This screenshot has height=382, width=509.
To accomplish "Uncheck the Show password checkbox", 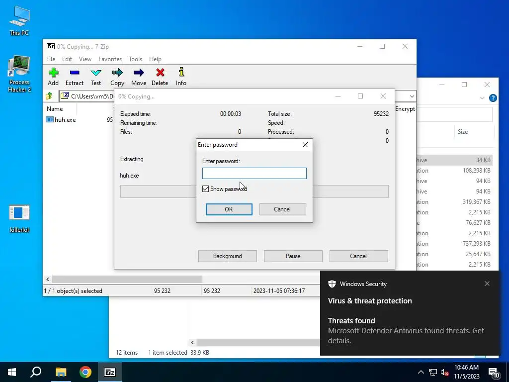I will pyautogui.click(x=205, y=189).
